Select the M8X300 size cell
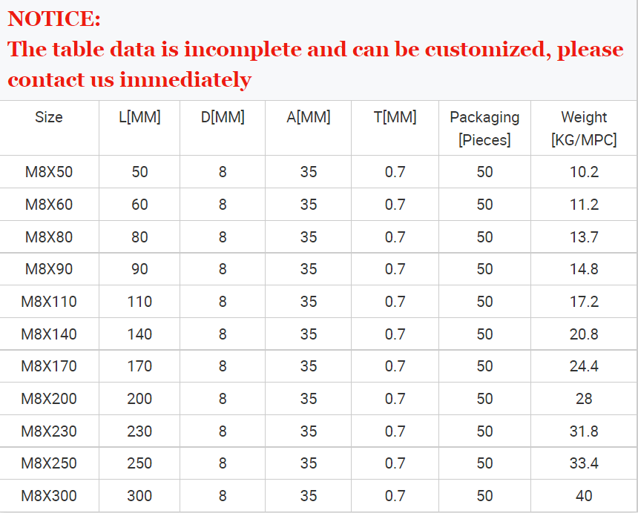This screenshot has width=638, height=513. click(x=49, y=496)
